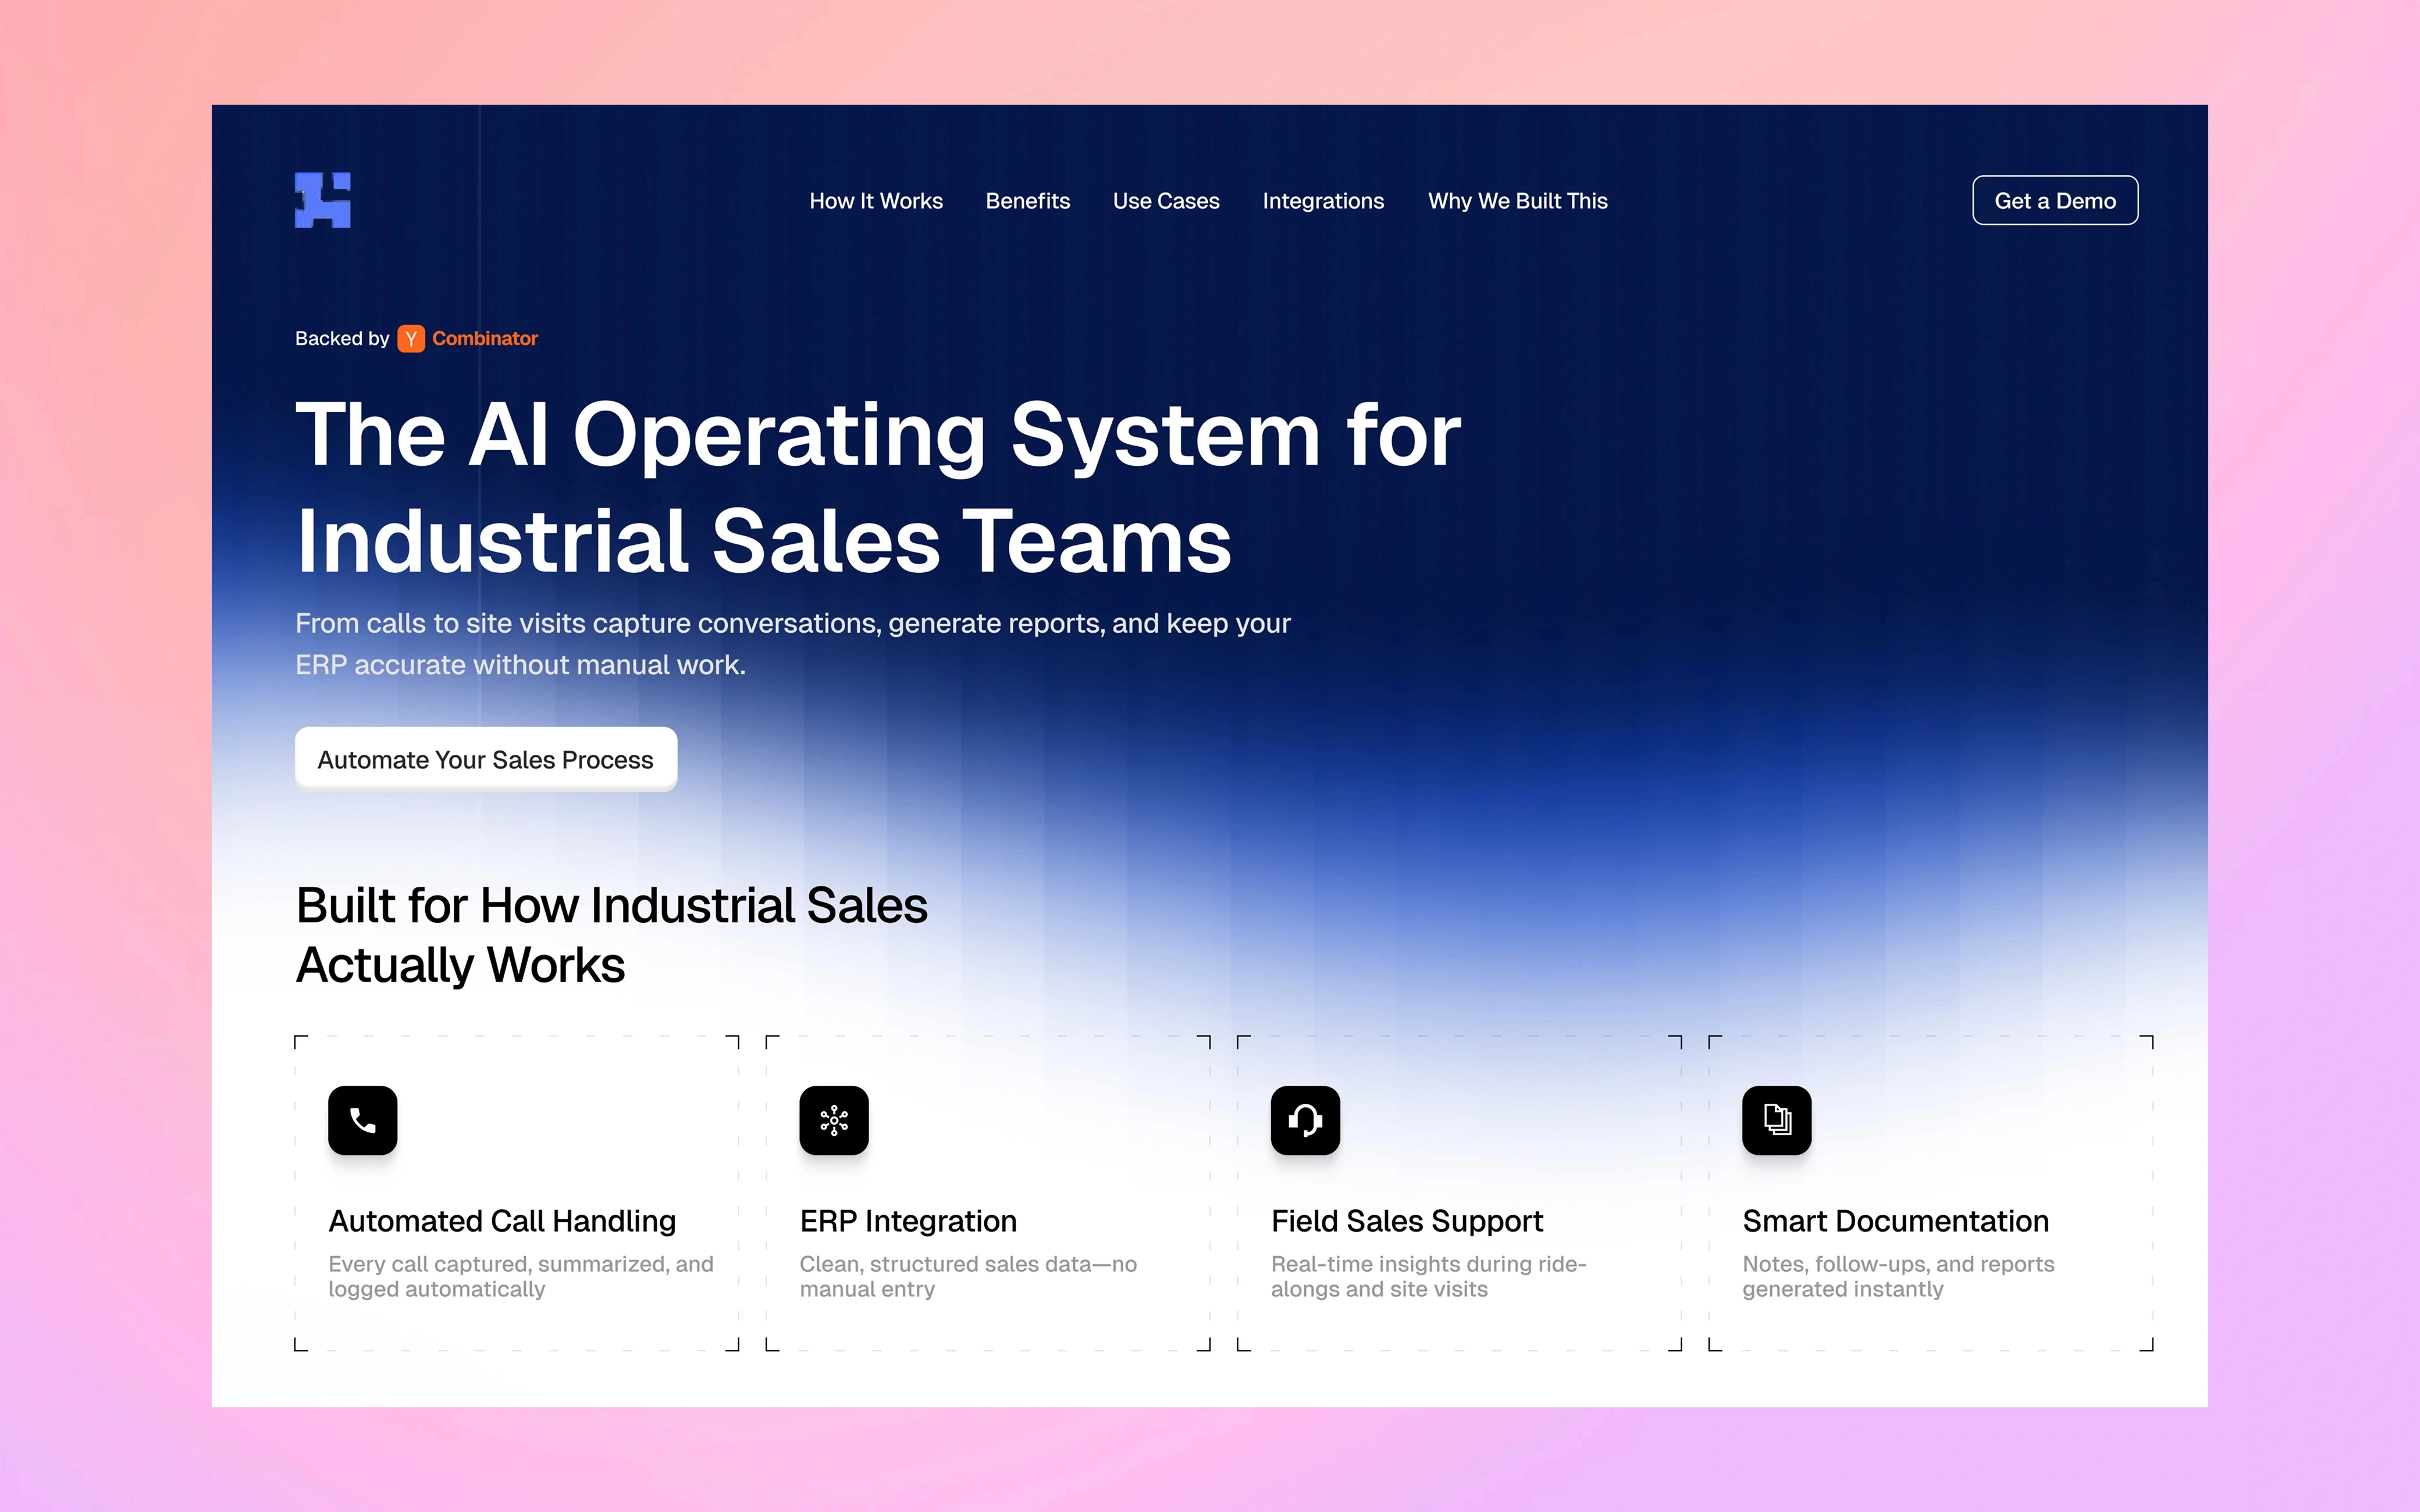Go to the Benefits nav item
This screenshot has height=1512, width=2420.
1027,201
